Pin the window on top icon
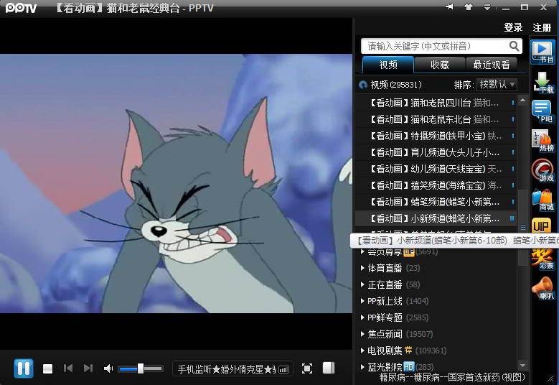The image size is (559, 385). click(449, 6)
